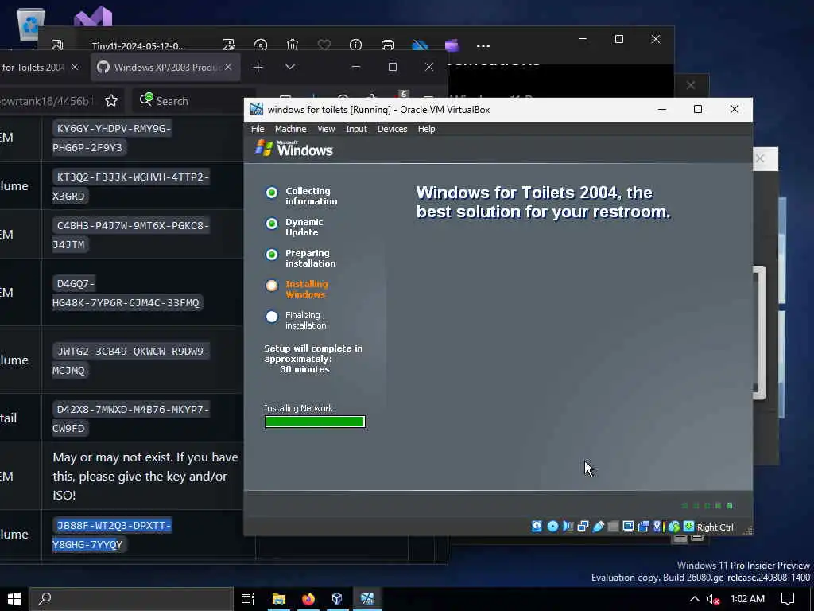Toggle the favorite heart in Photos toolbar

tap(324, 45)
